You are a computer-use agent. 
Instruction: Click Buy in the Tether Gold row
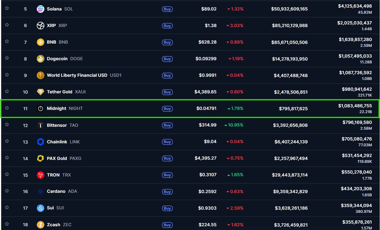coord(167,92)
